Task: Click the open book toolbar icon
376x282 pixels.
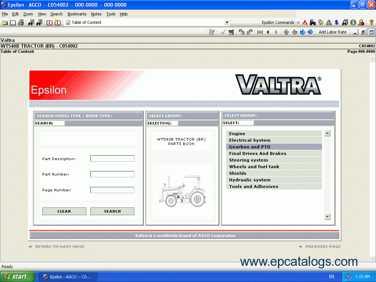Action: [13, 22]
